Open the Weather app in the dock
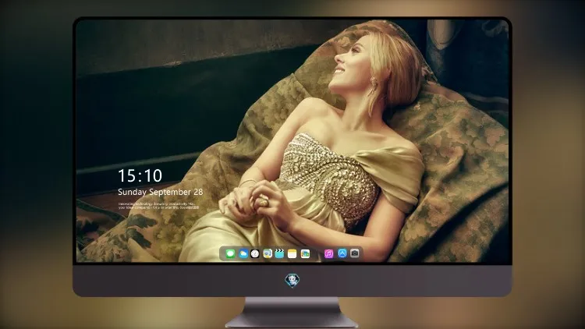Screen dimensions: 585x329 (243, 254)
